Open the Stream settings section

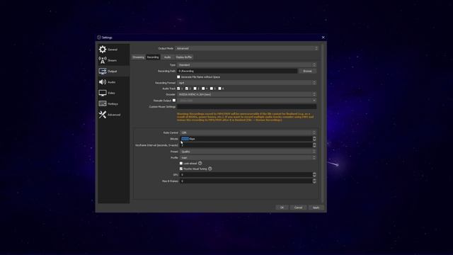coord(113,60)
